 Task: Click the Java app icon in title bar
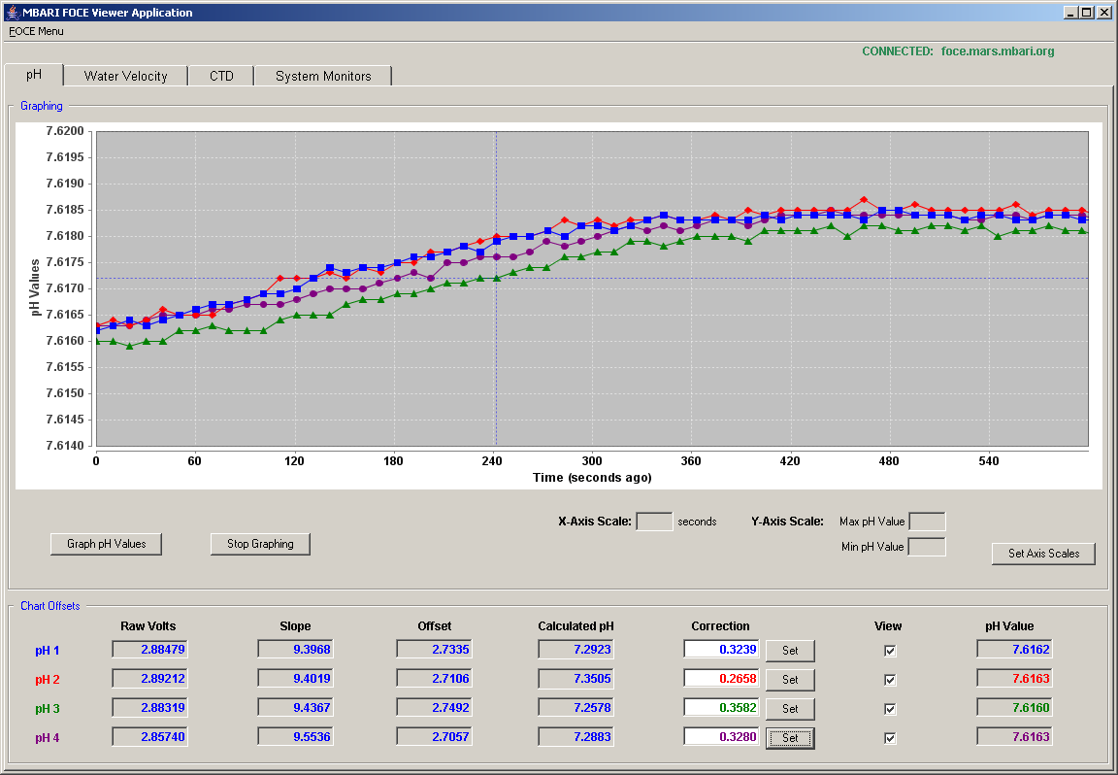point(12,12)
